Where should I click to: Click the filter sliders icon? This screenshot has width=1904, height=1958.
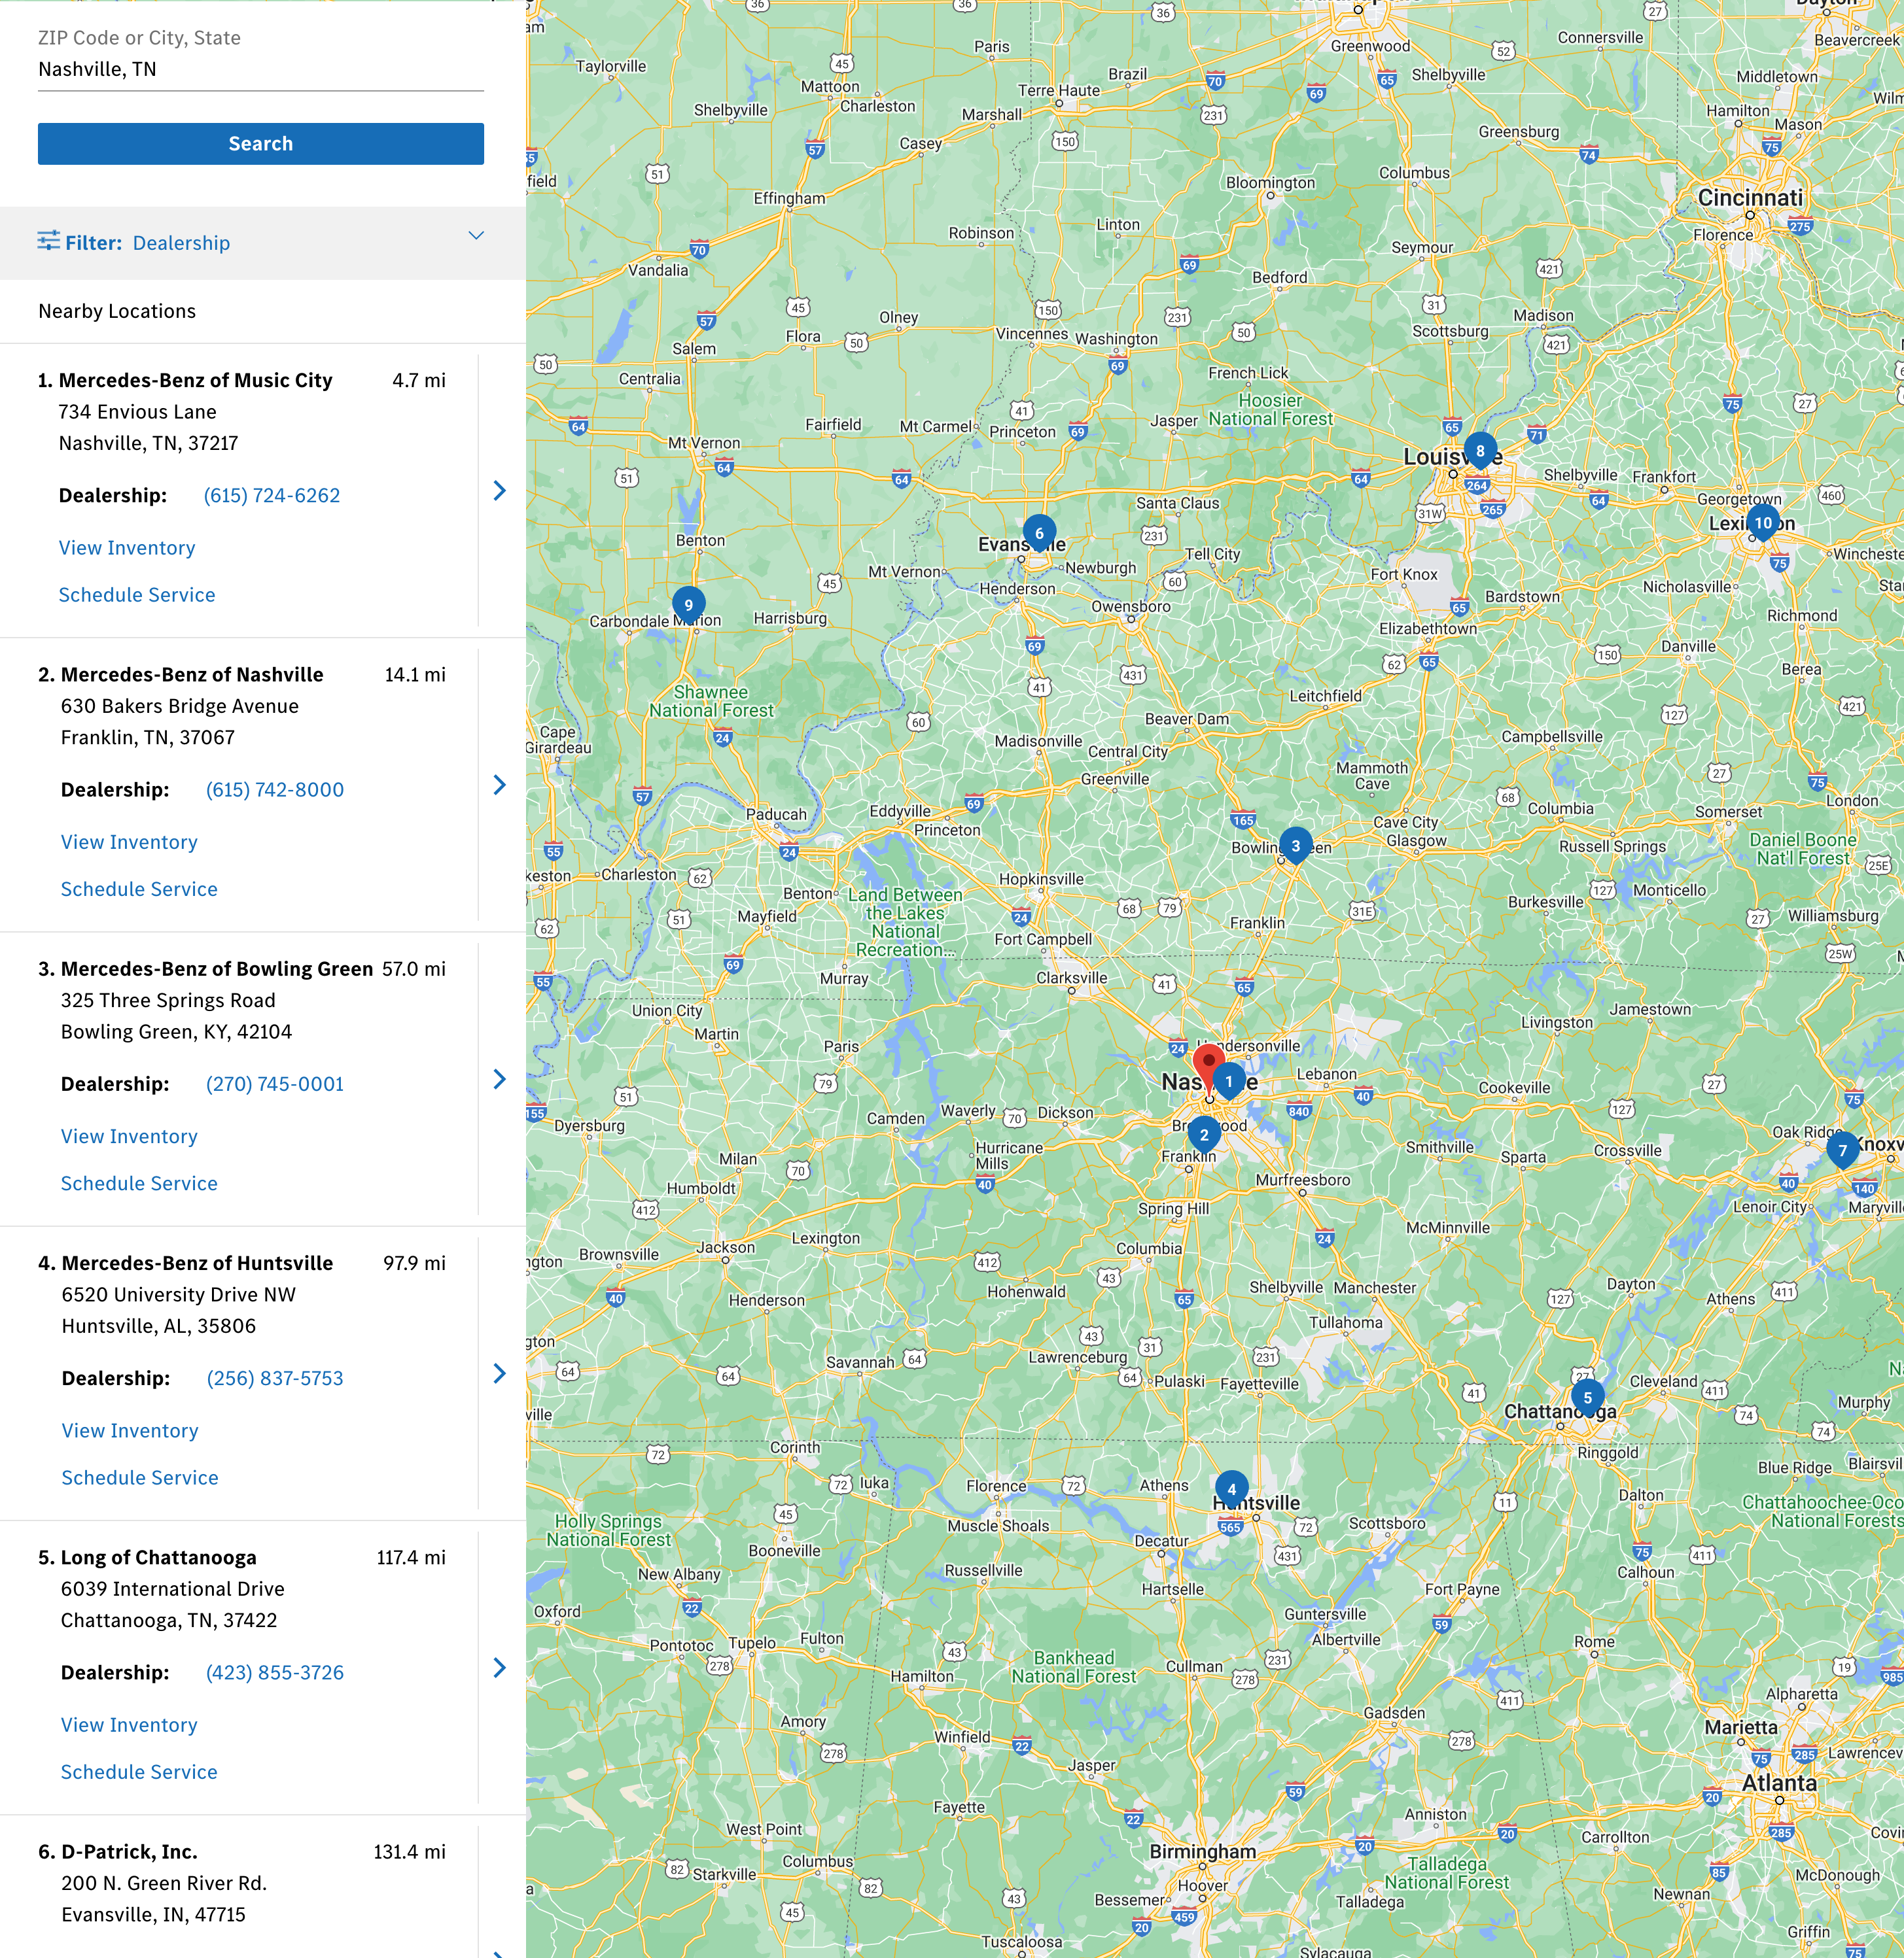[x=49, y=241]
